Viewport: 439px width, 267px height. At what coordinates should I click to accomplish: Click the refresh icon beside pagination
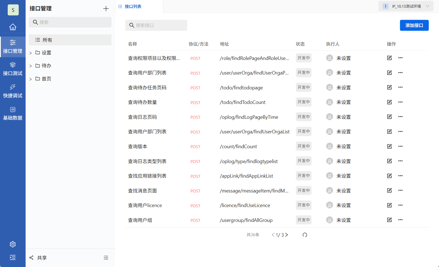305,235
